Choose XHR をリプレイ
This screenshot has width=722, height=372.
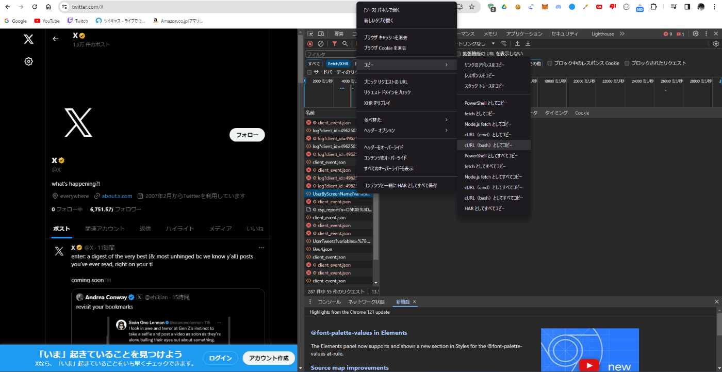click(407, 103)
